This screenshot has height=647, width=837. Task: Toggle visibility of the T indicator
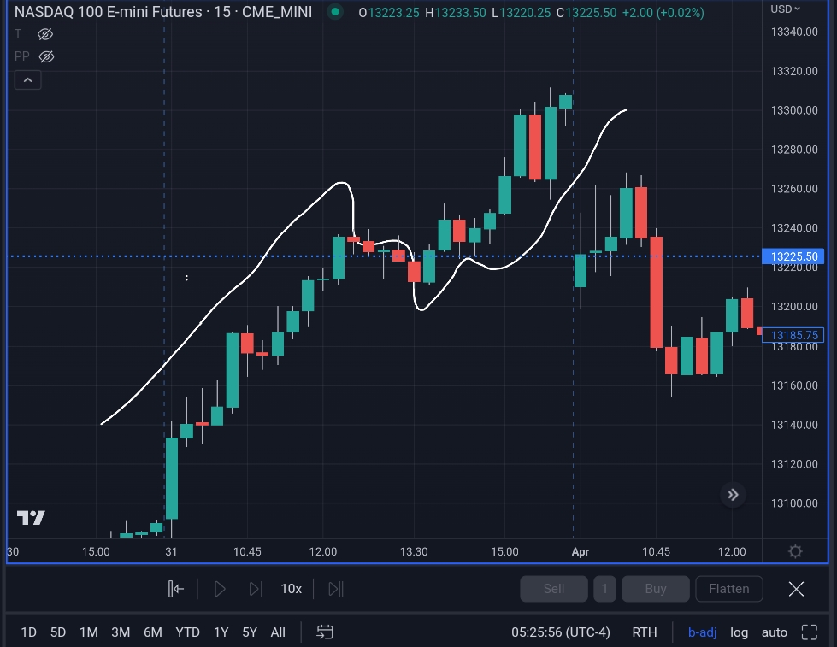[x=45, y=35]
